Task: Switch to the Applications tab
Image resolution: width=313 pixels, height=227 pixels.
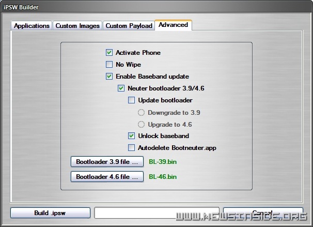Action: (x=32, y=26)
